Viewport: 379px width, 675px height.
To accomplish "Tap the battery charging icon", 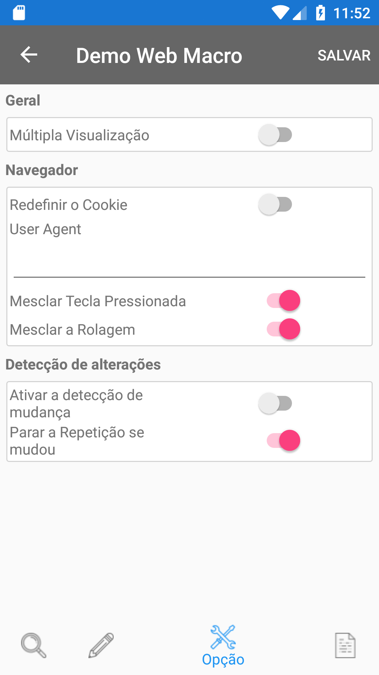I will [x=320, y=13].
